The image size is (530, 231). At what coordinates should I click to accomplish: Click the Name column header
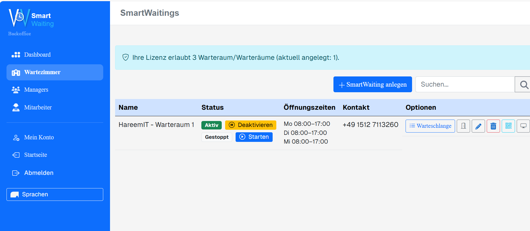click(128, 107)
